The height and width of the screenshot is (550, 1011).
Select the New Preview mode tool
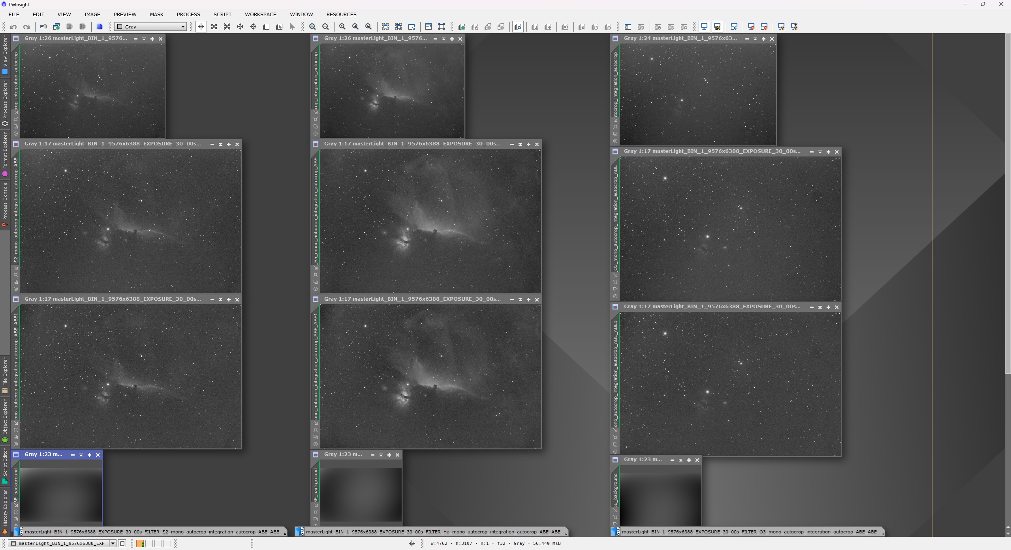(266, 27)
